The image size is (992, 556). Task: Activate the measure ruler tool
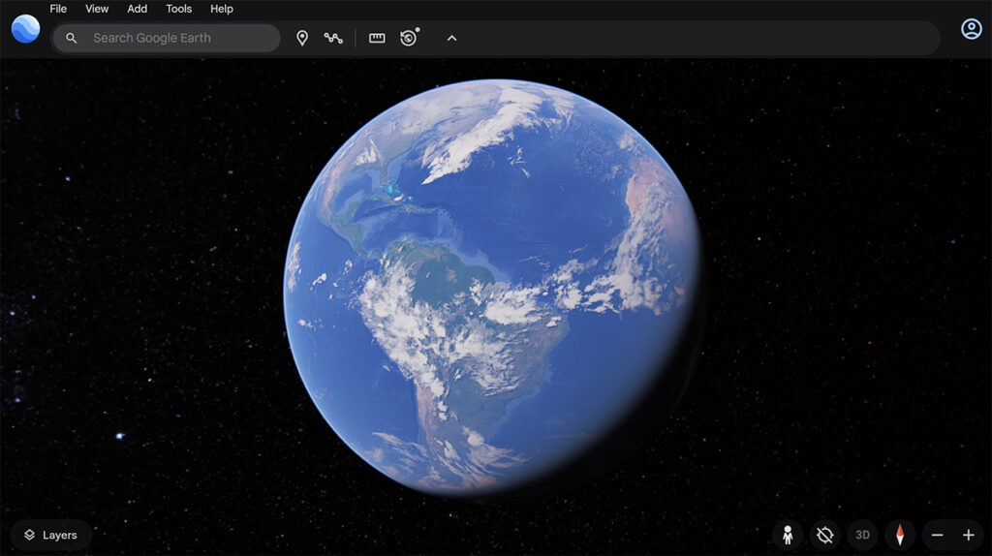(377, 38)
